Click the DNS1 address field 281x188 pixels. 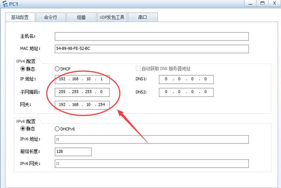186,79
